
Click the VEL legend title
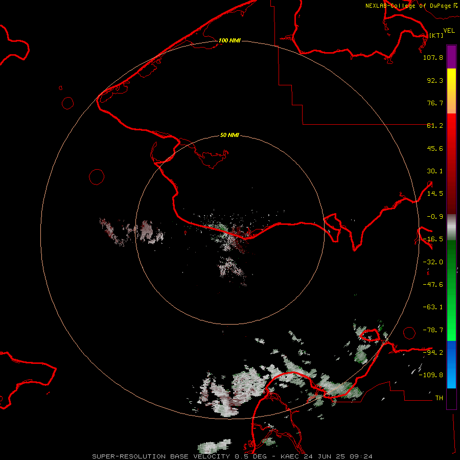[x=449, y=30]
